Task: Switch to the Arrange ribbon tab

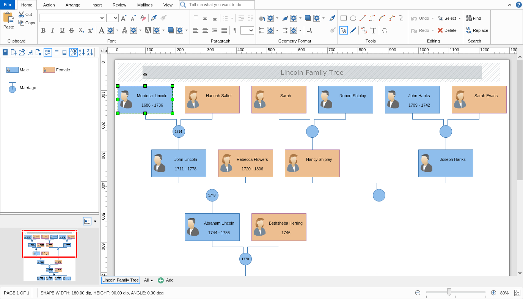Action: pyautogui.click(x=73, y=5)
